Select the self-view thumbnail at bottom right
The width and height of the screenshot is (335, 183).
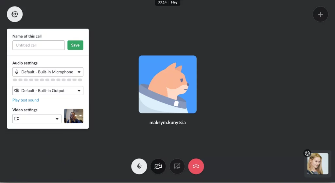(318, 164)
